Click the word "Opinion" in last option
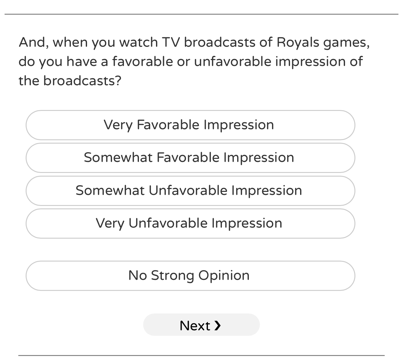This screenshot has width=403, height=363. (x=224, y=276)
